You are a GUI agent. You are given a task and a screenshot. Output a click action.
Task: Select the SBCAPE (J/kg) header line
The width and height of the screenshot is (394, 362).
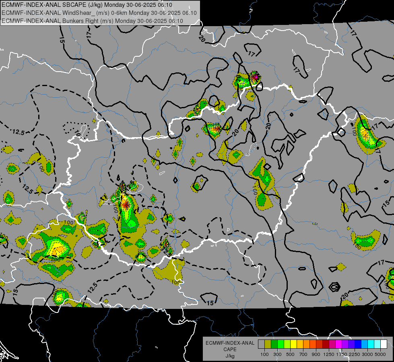(x=87, y=5)
